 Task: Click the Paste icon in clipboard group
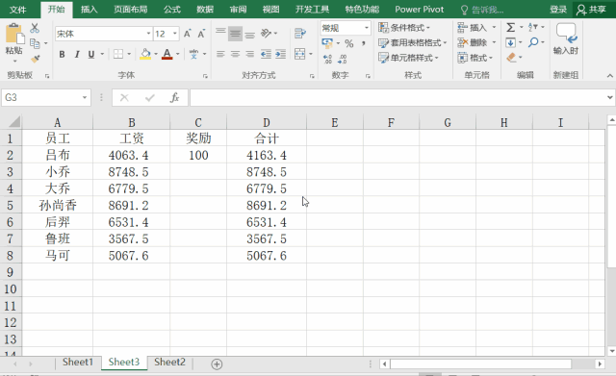tap(14, 35)
